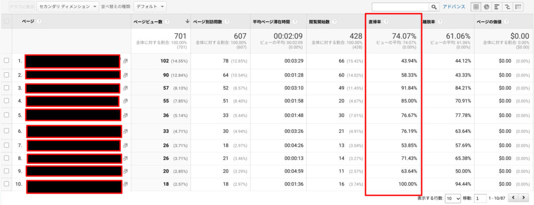This screenshot has height=205, width=534.
Task: Click the アドバンス link
Action: point(454,6)
